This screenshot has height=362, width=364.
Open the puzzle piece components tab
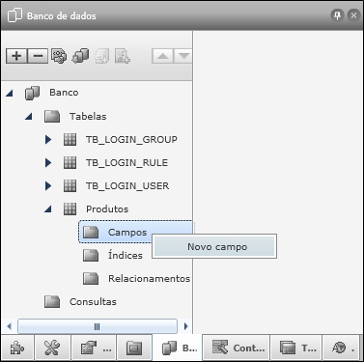(x=17, y=348)
